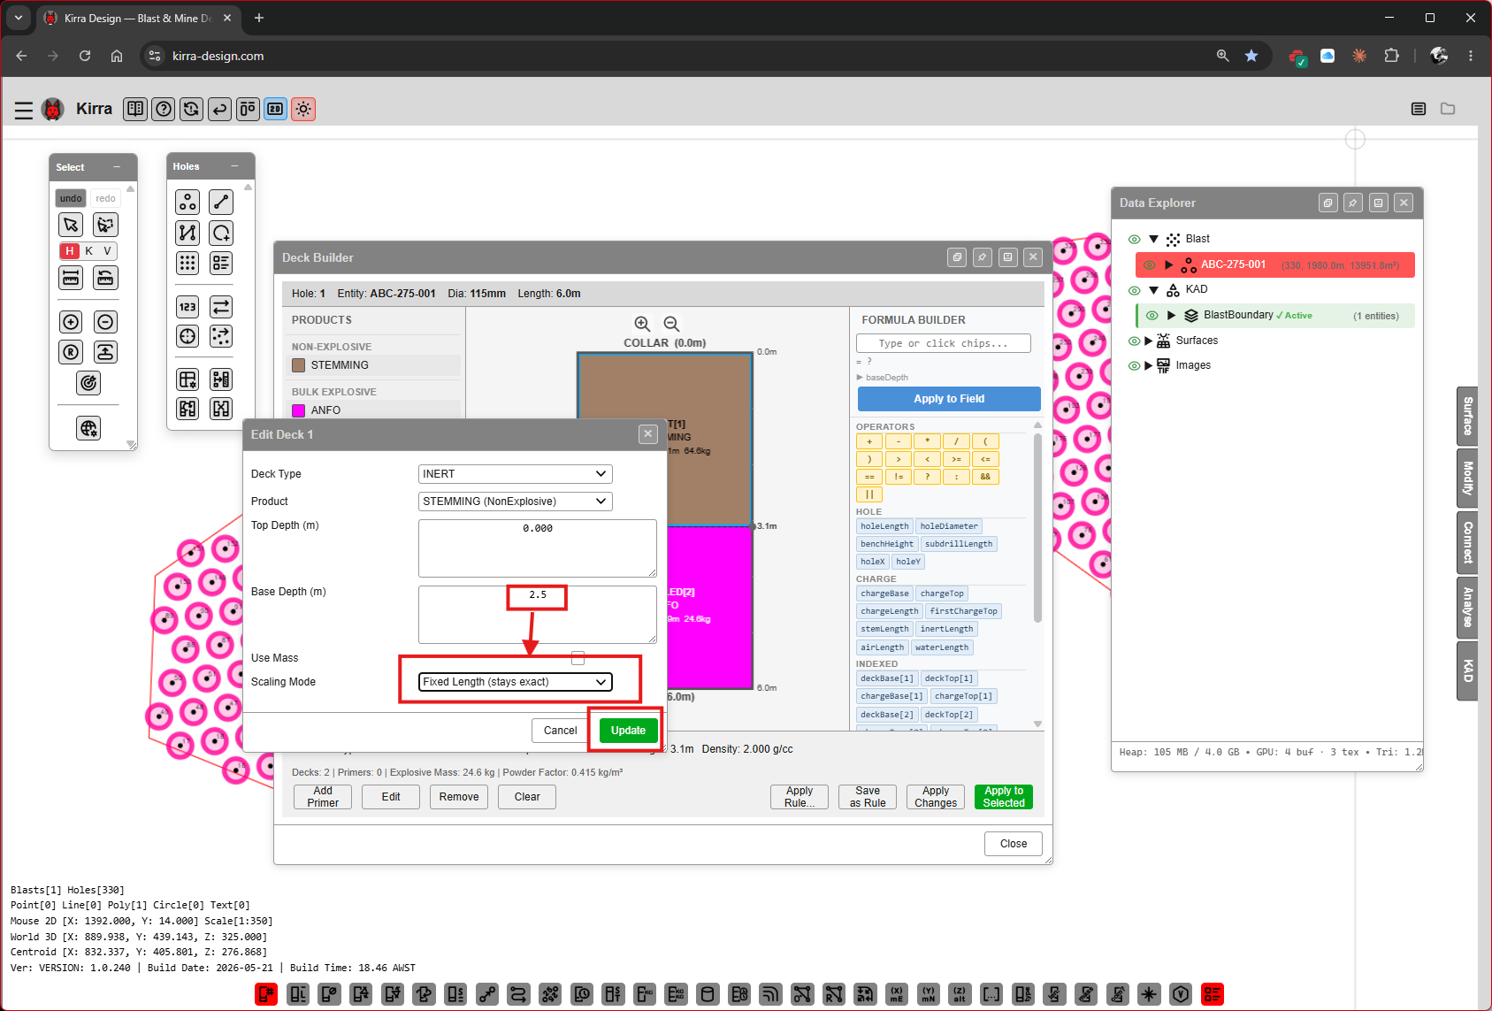Click the Apply to Selected green button
Image resolution: width=1492 pixels, height=1011 pixels.
tap(1004, 797)
